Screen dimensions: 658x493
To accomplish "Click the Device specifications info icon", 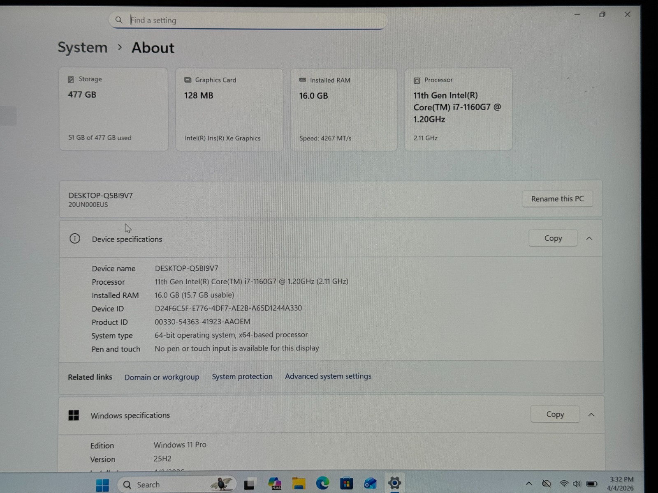I will [x=75, y=238].
